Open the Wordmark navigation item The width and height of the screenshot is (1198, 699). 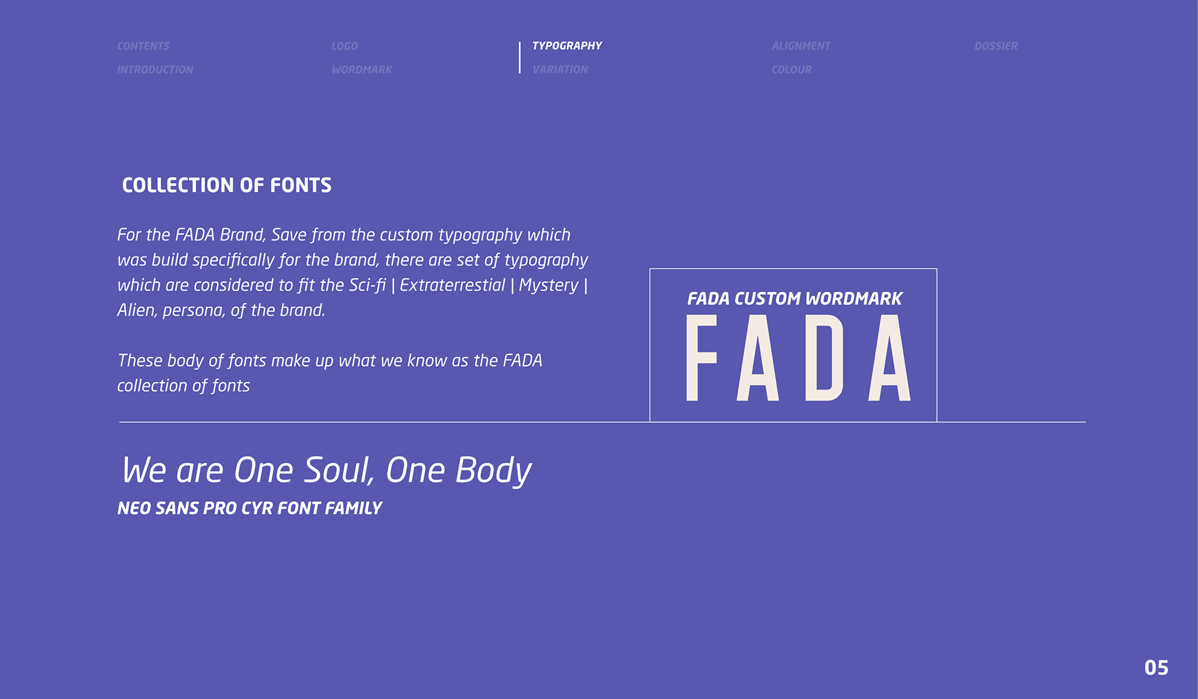362,70
